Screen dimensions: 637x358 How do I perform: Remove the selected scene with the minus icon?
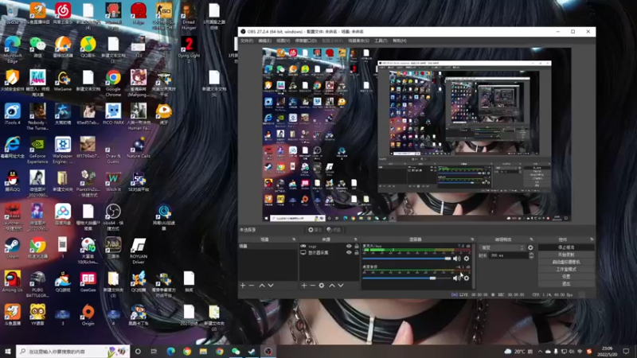[252, 286]
